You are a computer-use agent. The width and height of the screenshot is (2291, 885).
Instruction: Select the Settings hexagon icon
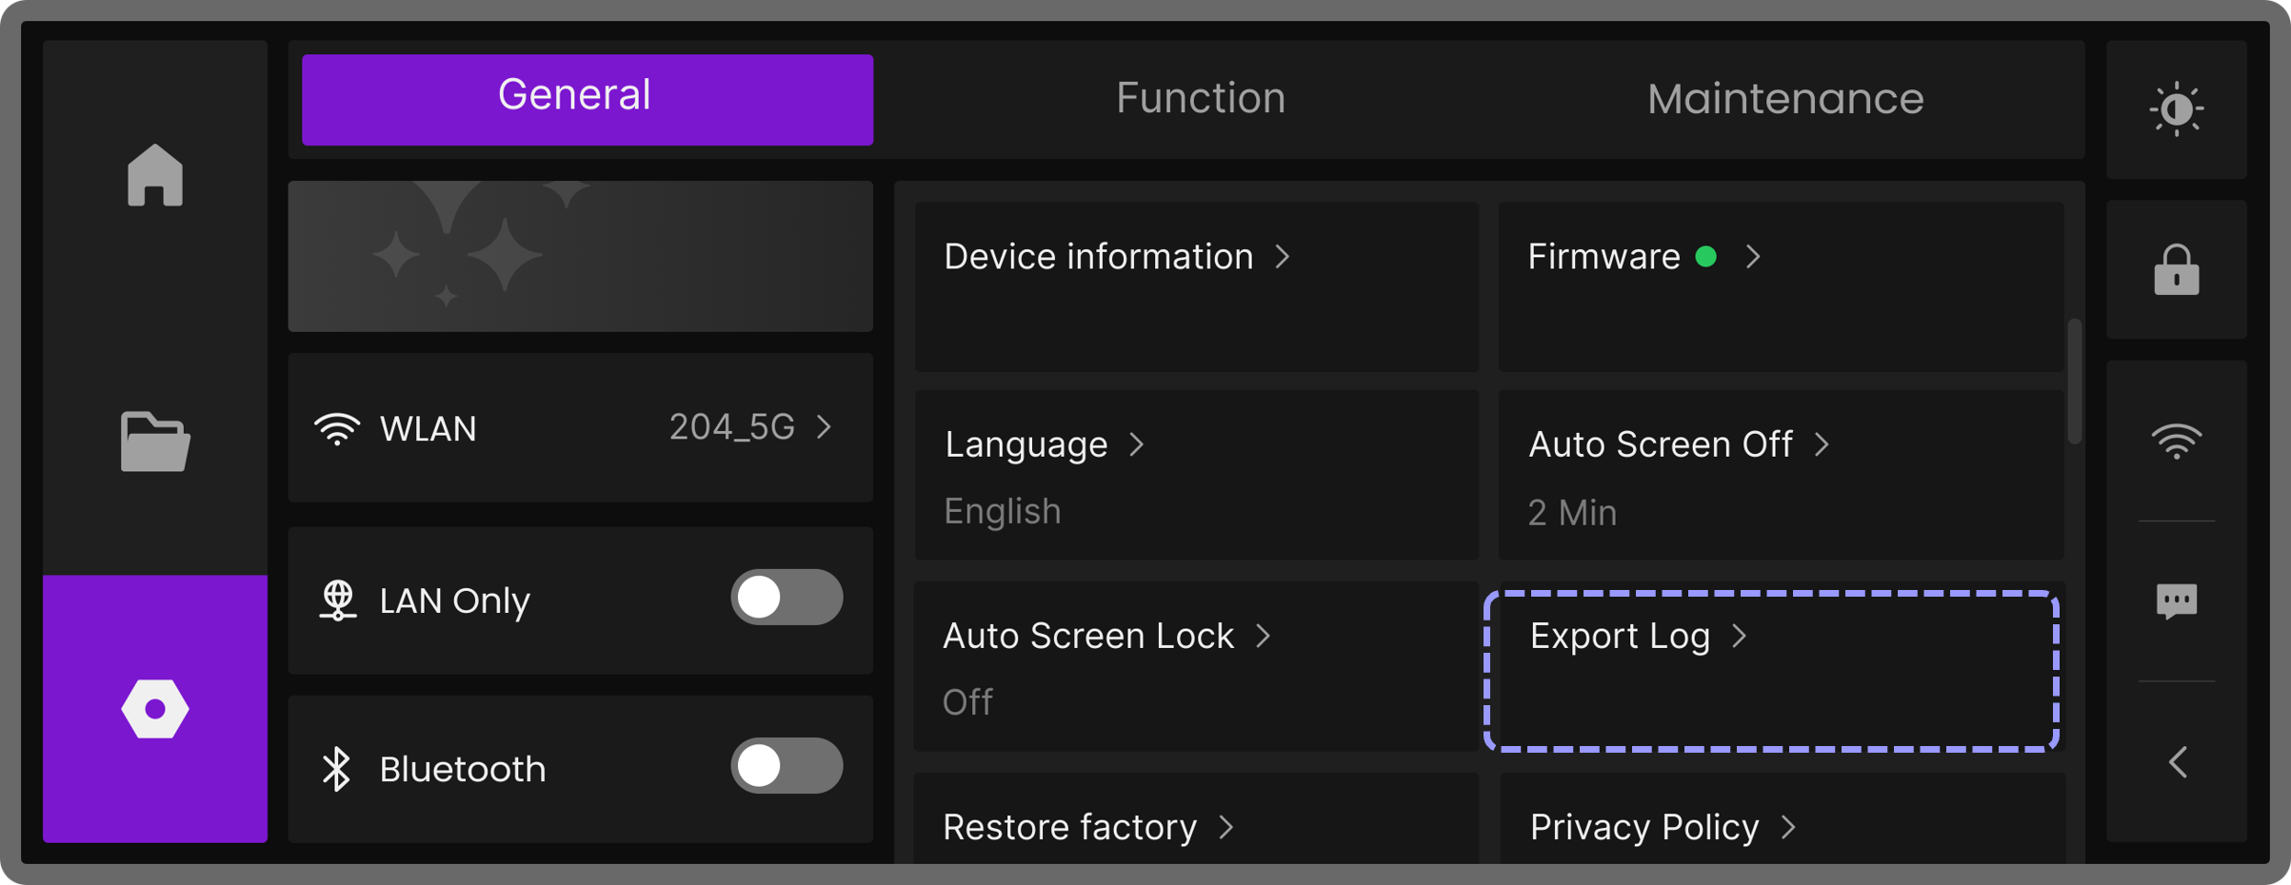[155, 709]
